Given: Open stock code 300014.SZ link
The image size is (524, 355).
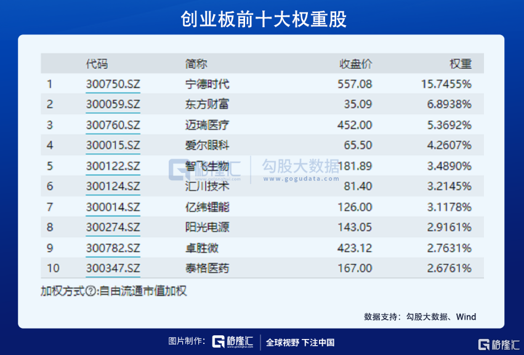Looking at the screenshot, I should tap(113, 207).
